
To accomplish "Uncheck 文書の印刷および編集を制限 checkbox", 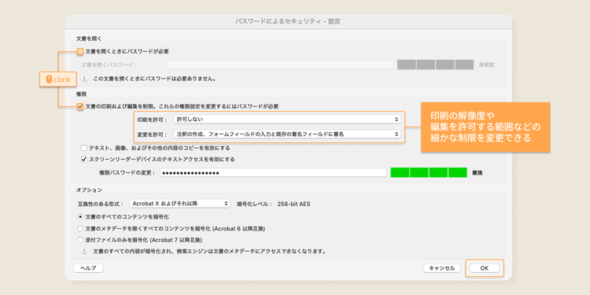I will click(x=80, y=106).
